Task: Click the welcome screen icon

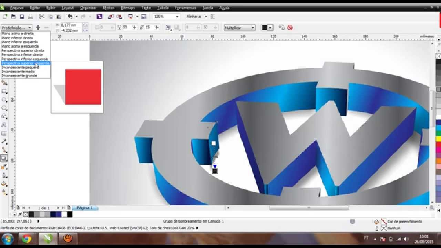Action: [x=144, y=17]
